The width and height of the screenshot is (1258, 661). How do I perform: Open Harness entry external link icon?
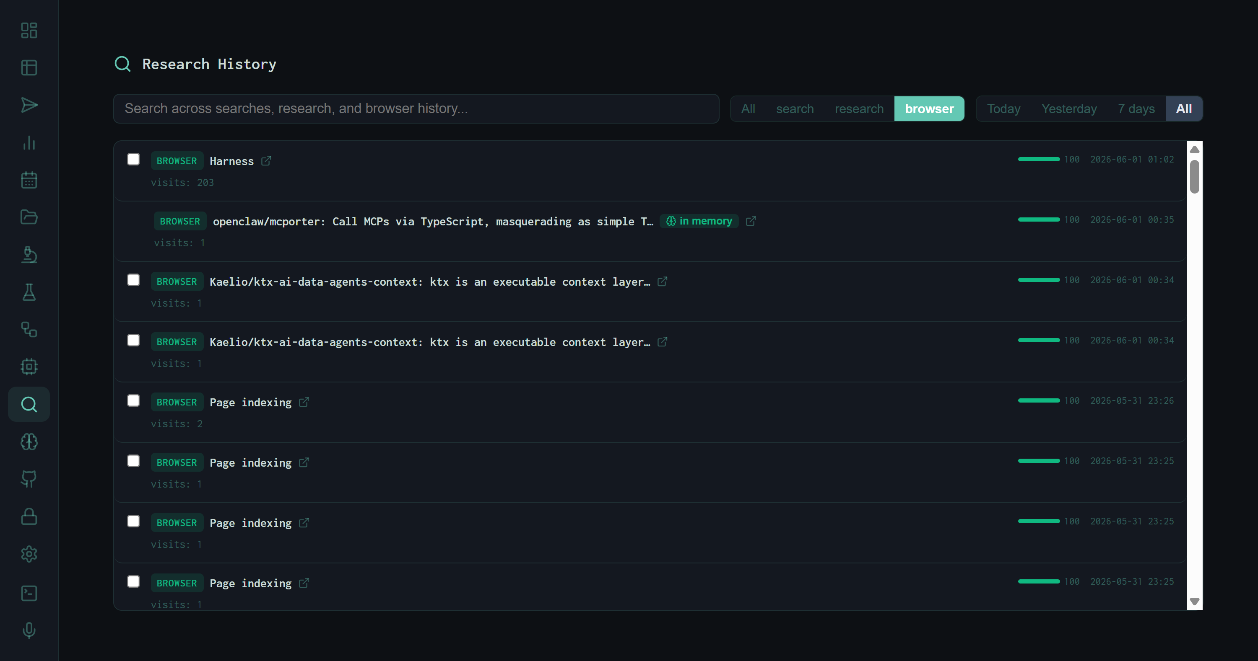coord(266,161)
